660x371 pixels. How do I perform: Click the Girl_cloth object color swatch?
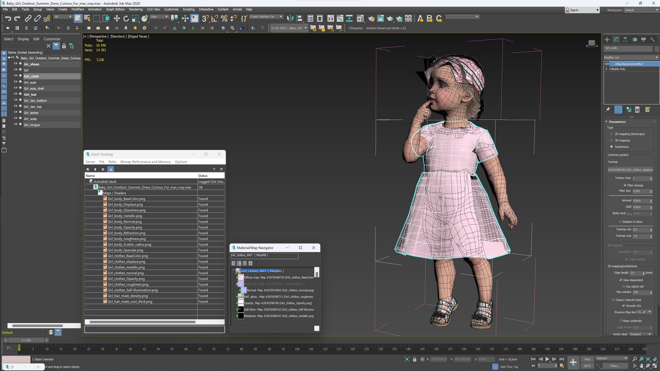[657, 48]
